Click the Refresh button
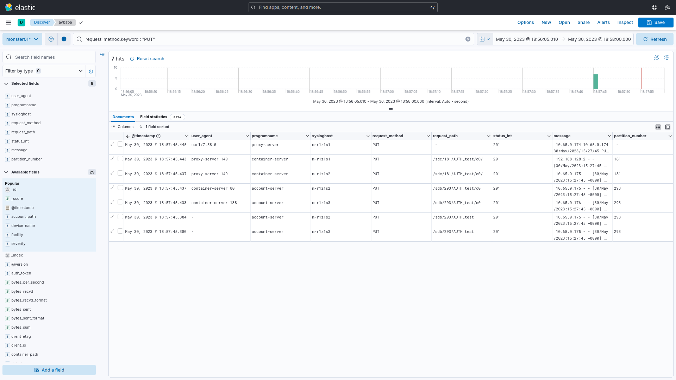Screen dimensions: 676x380 (655, 39)
